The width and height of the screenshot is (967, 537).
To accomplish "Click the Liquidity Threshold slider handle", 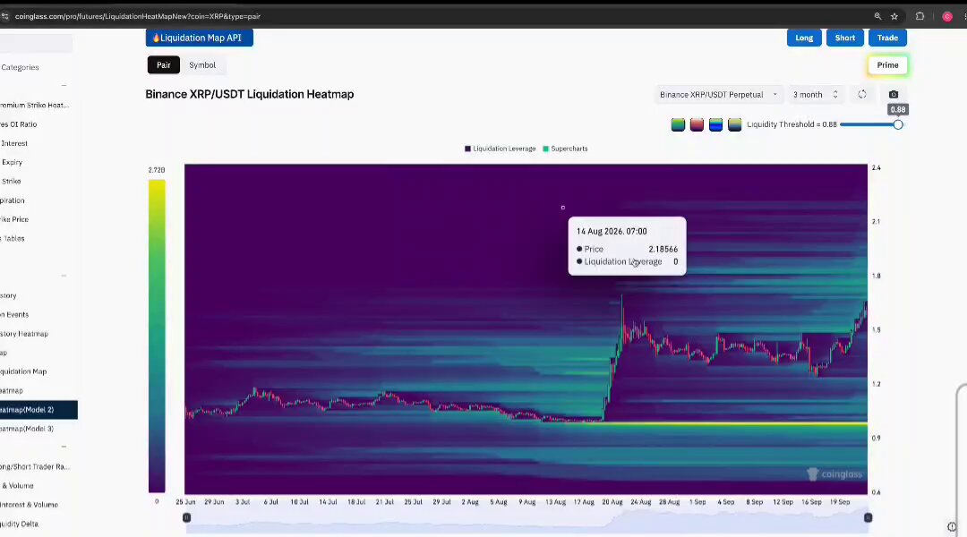I will (898, 124).
